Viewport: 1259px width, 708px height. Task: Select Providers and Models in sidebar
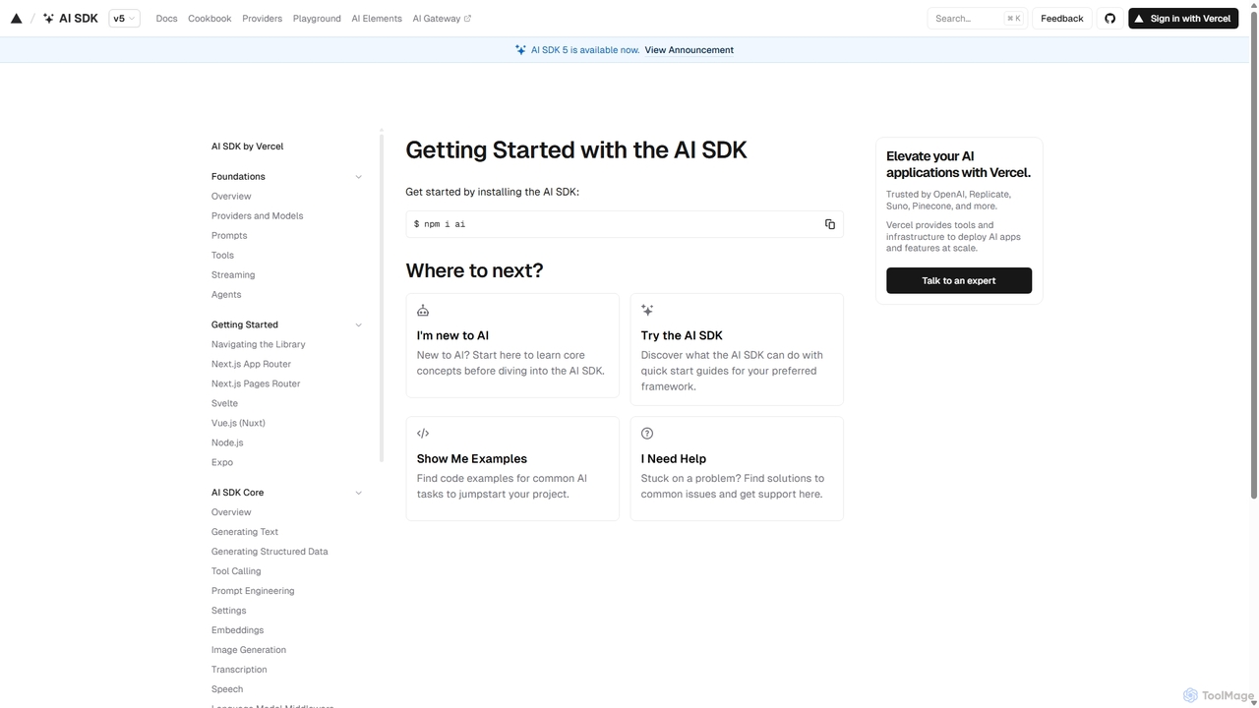[257, 216]
